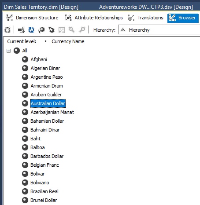Go to the Translations tab
Screen dimensions: 200x205
click(x=145, y=18)
